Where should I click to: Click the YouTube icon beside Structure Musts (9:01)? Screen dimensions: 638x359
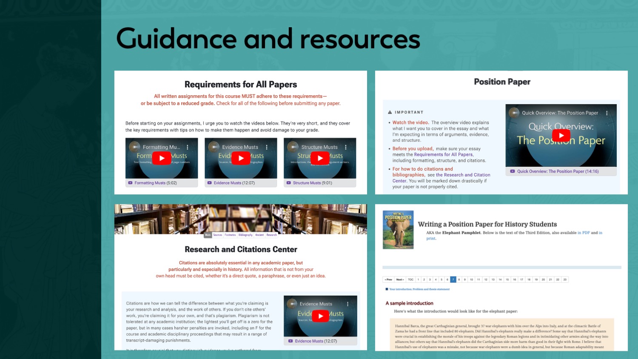pyautogui.click(x=288, y=183)
